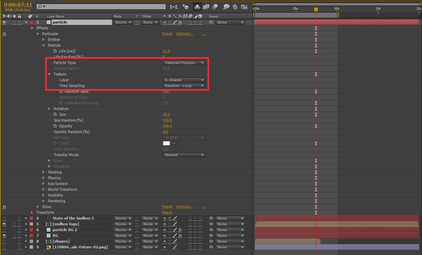Click the Life [sec] stopwatch icon
This screenshot has height=255, width=422.
pyautogui.click(x=55, y=51)
